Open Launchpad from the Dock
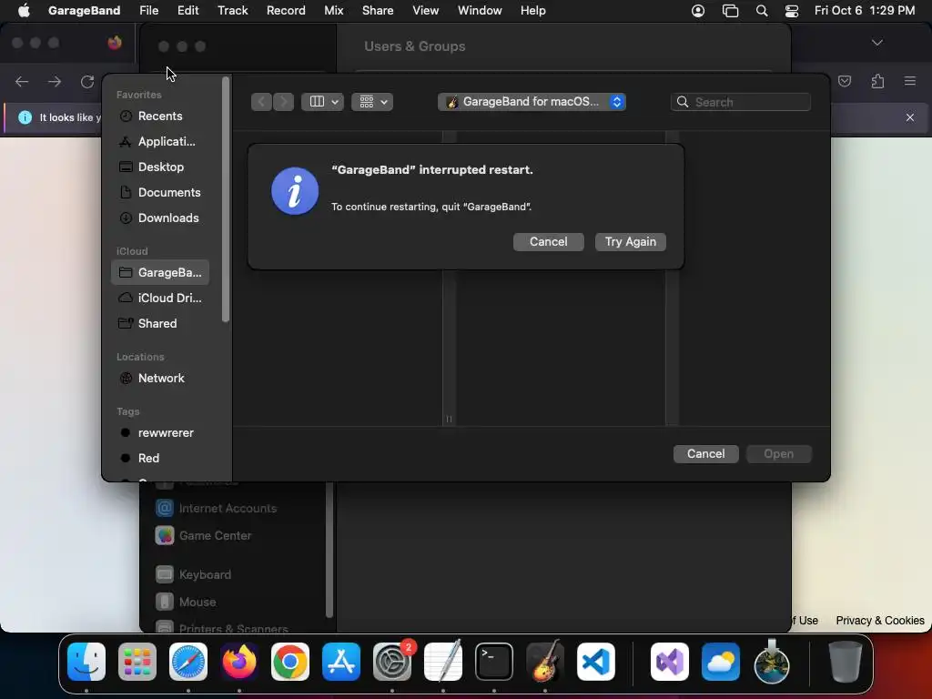The width and height of the screenshot is (932, 699). (137, 662)
